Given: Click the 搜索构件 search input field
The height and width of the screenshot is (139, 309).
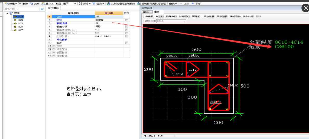Looking at the screenshot, I should pos(22,9).
